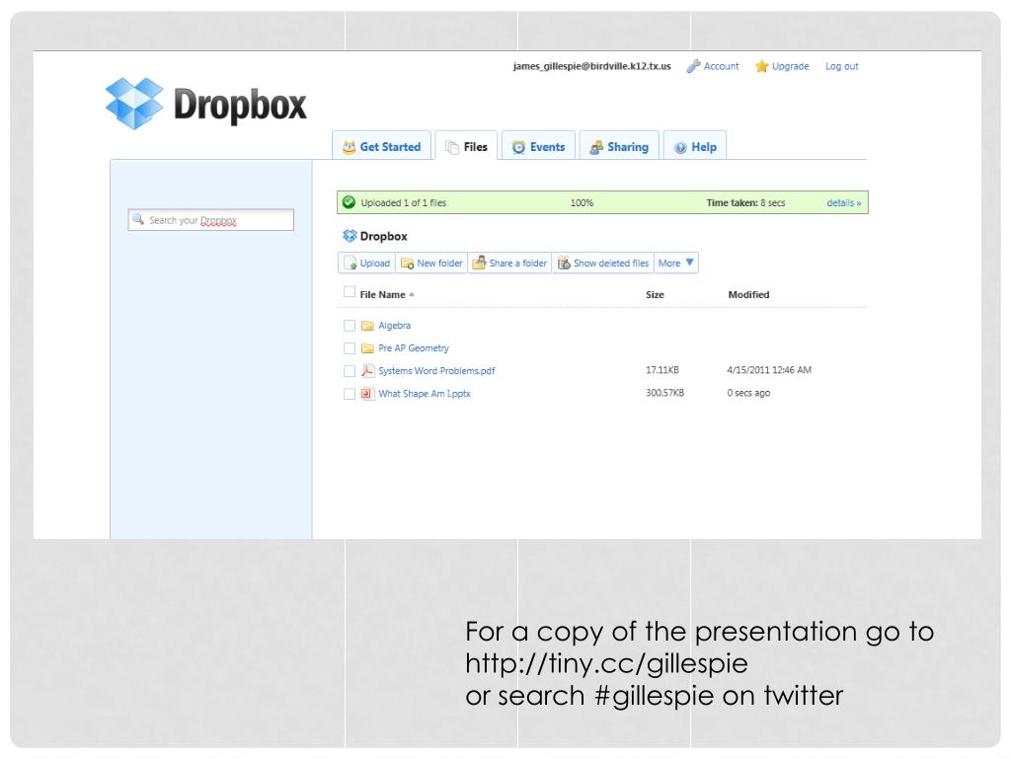Check the Pre AP Geometry checkbox
Image resolution: width=1011 pixels, height=758 pixels.
click(350, 348)
